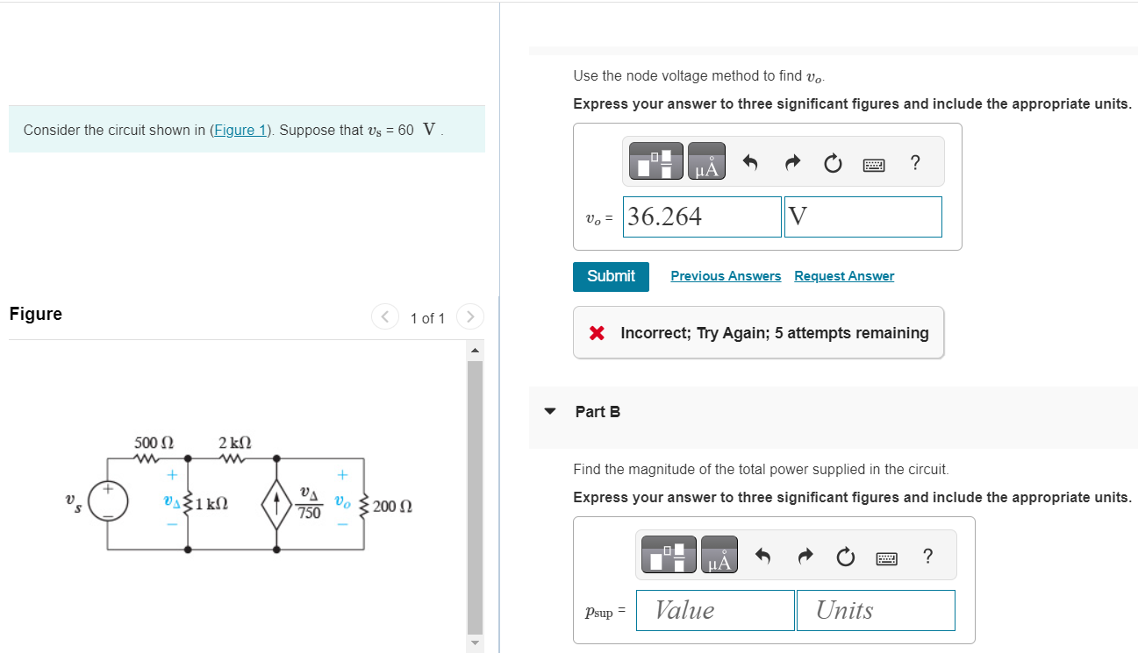1138x653 pixels.
Task: Open help icon in Part B toolbar
Action: tap(927, 556)
